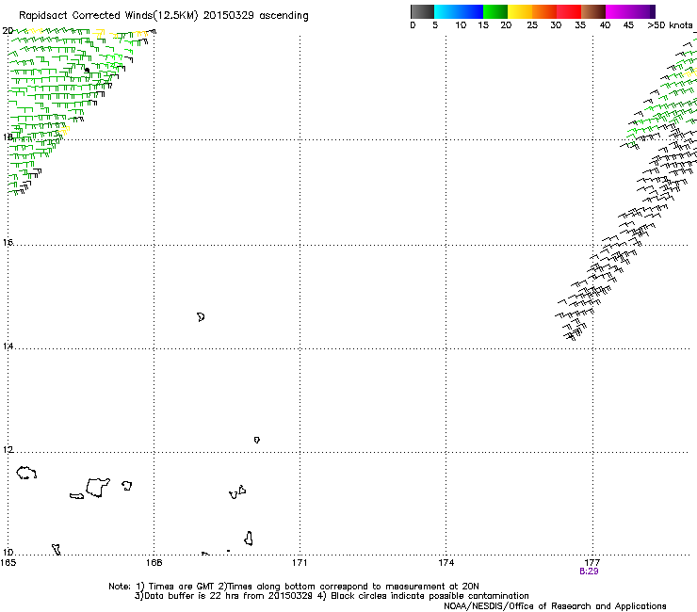Click the '25' legend tick label
The width and height of the screenshot is (697, 612).
532,24
